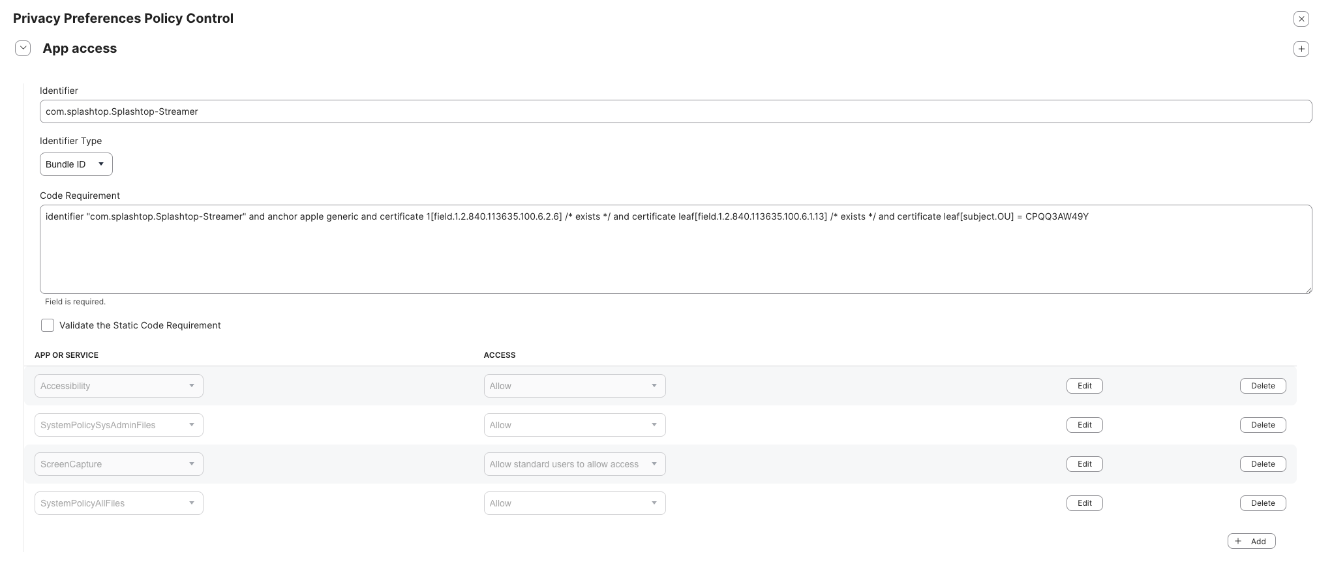Image resolution: width=1317 pixels, height=569 pixels.
Task: Enable Validate the Static Code Requirement checkbox
Action: (x=48, y=325)
